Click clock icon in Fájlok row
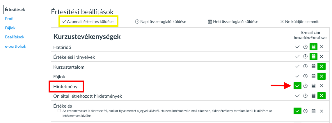The image size is (332, 123). (305, 76)
